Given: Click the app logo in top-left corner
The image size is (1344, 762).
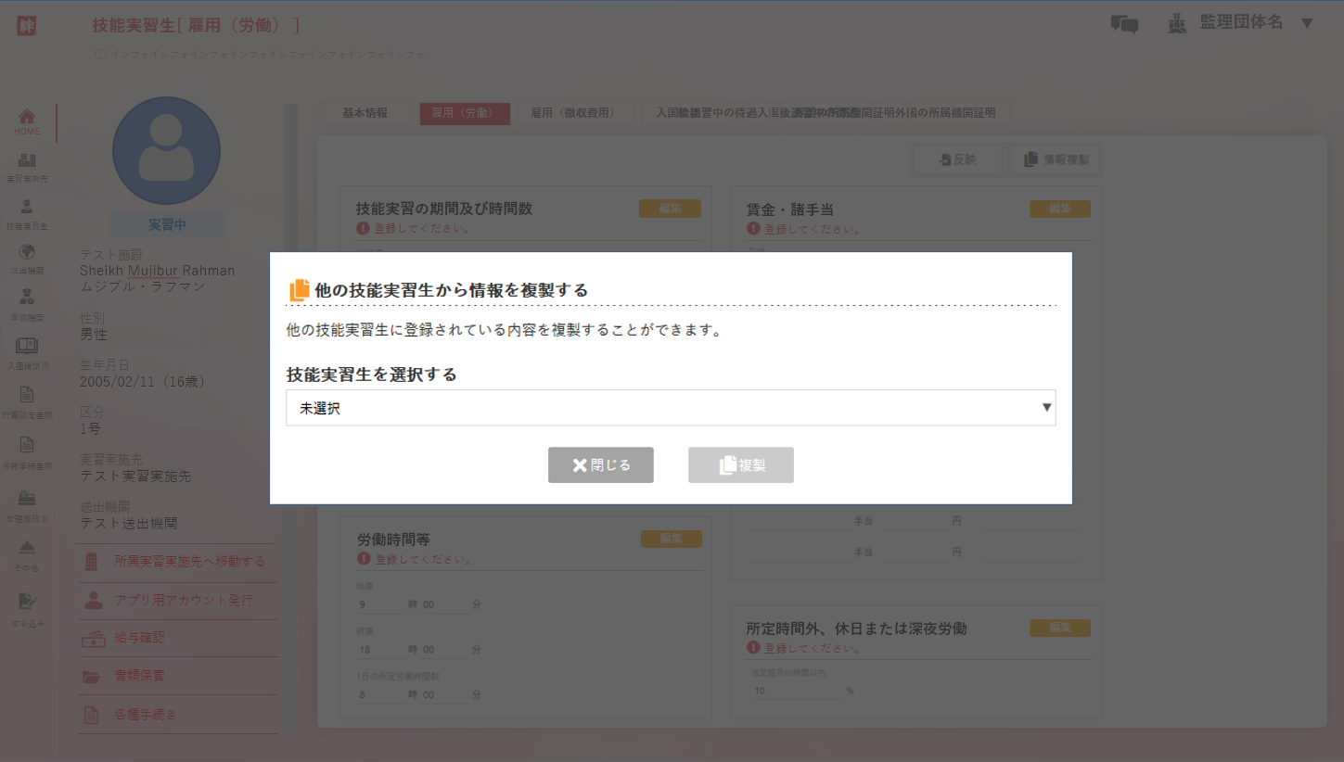Looking at the screenshot, I should pyautogui.click(x=26, y=25).
